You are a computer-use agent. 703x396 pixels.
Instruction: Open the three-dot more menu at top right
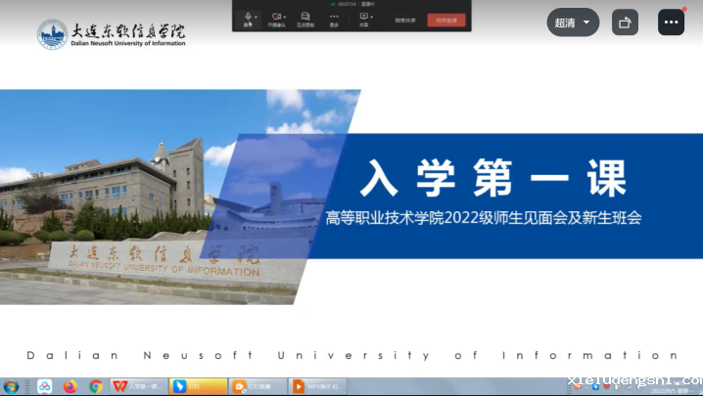click(x=671, y=22)
